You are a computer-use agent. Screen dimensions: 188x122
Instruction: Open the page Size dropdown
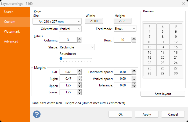(x=57, y=21)
